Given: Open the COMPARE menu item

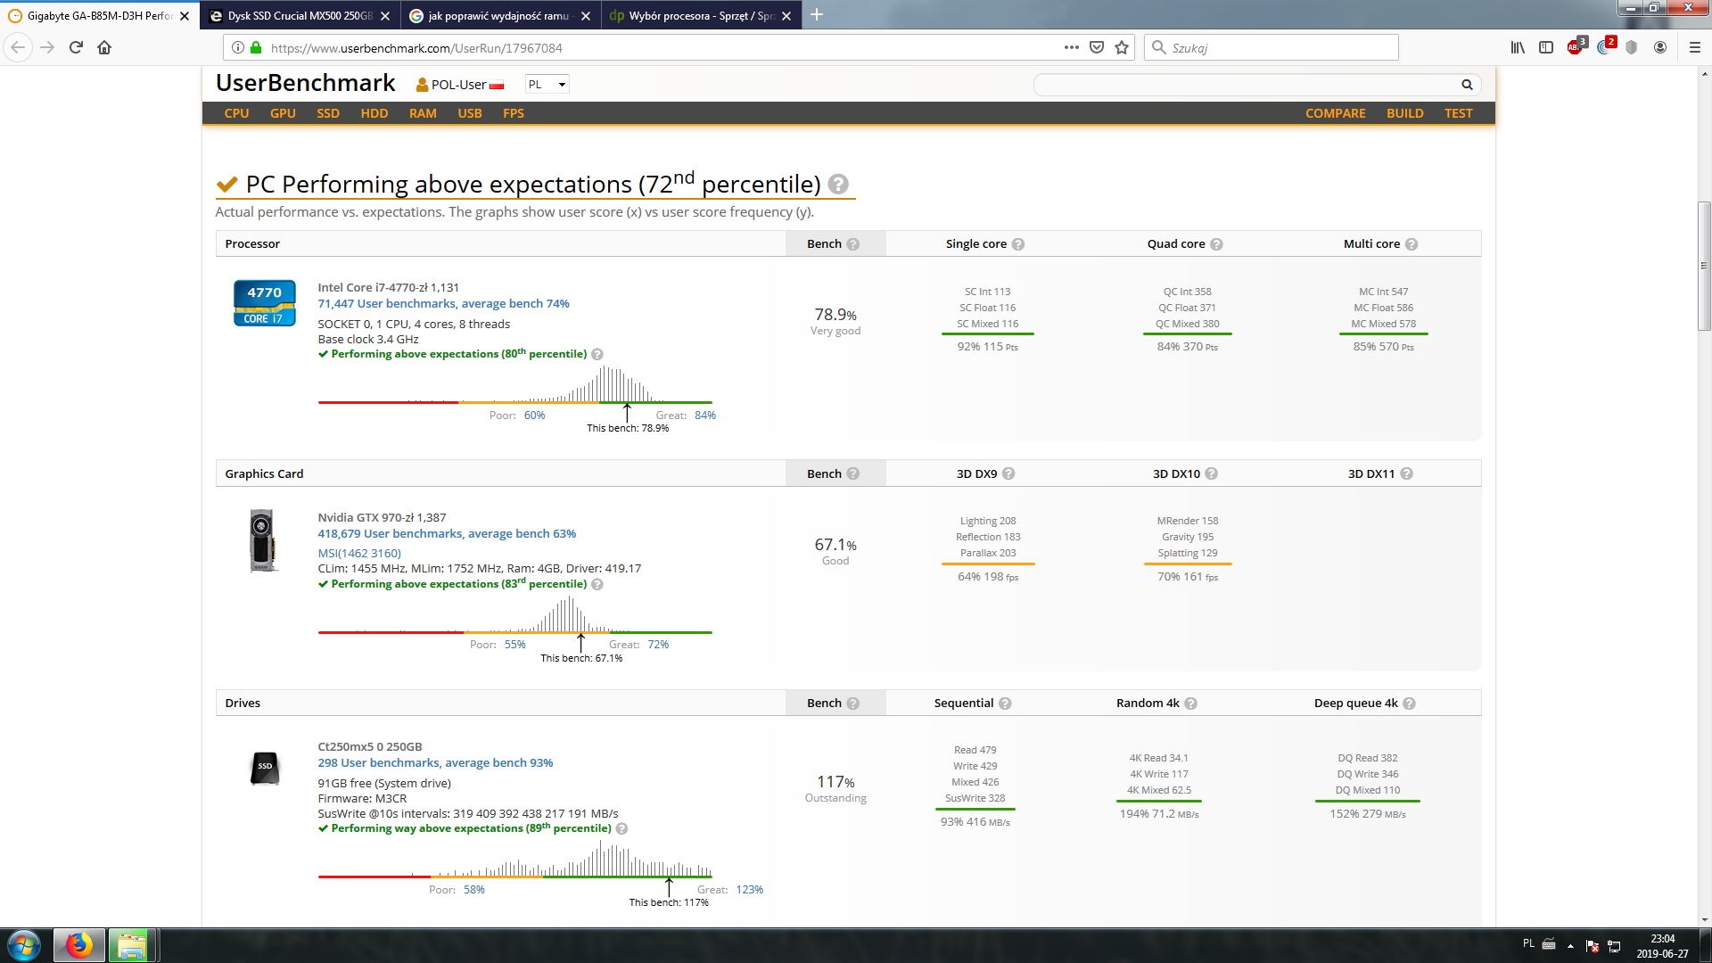Looking at the screenshot, I should pyautogui.click(x=1335, y=113).
